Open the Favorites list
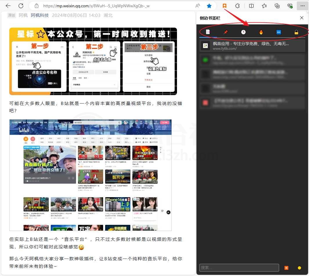 click(264, 6)
